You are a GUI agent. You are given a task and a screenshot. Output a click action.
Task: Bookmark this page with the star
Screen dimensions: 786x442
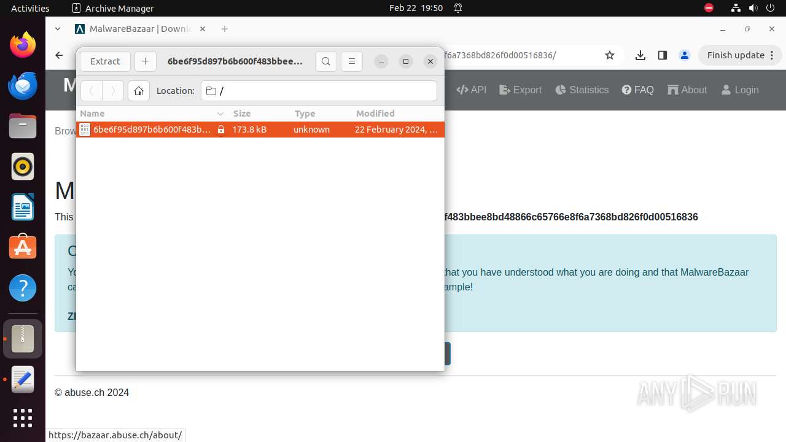pos(610,55)
